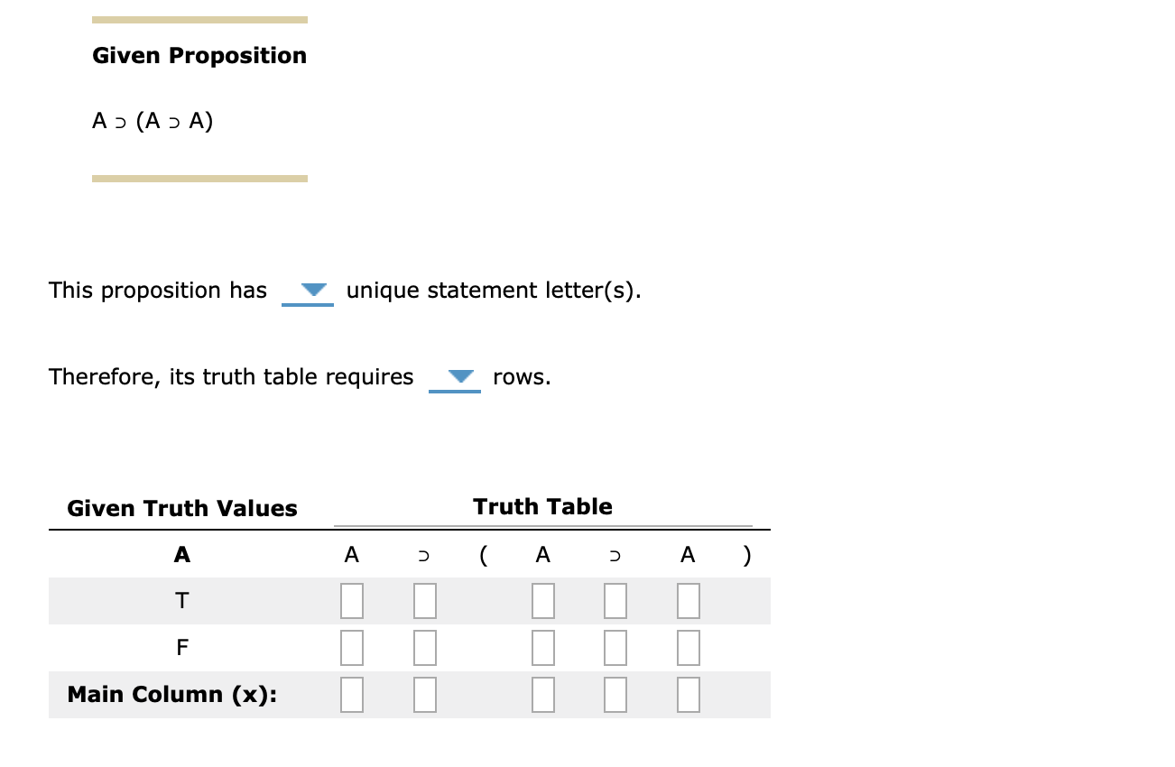Click the Main Column box under the middle A
This screenshot has height=767, width=1175.
coord(542,695)
